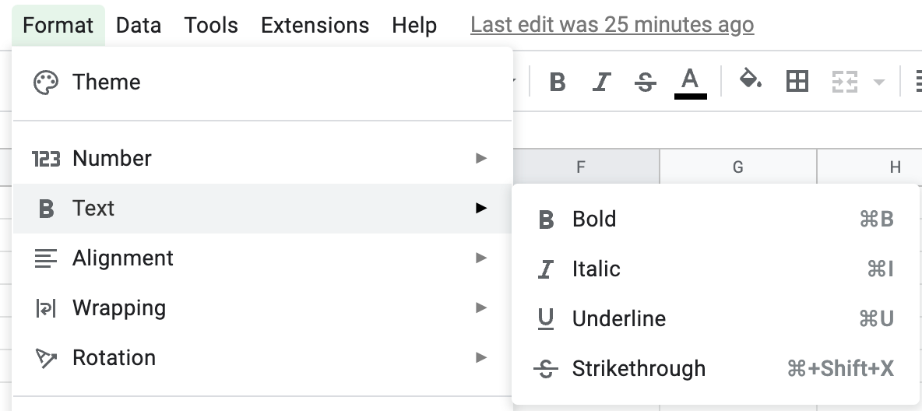Viewport: 922px width, 411px height.
Task: Select the column G header
Action: (738, 167)
